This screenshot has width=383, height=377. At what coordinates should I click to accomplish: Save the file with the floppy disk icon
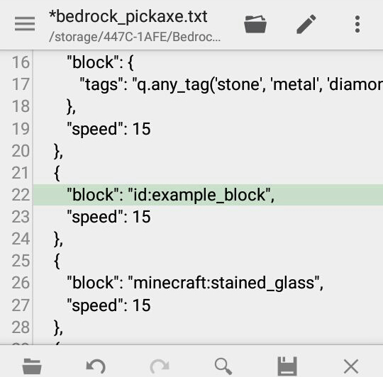point(287,366)
